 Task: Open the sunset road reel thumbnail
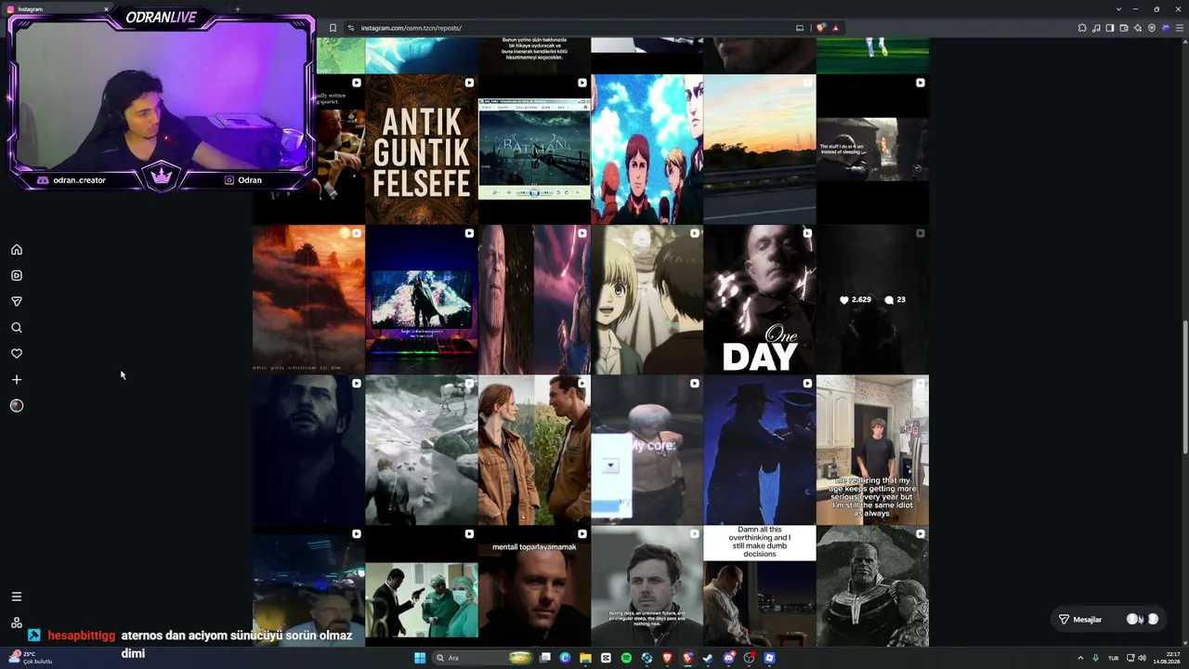tap(760, 150)
